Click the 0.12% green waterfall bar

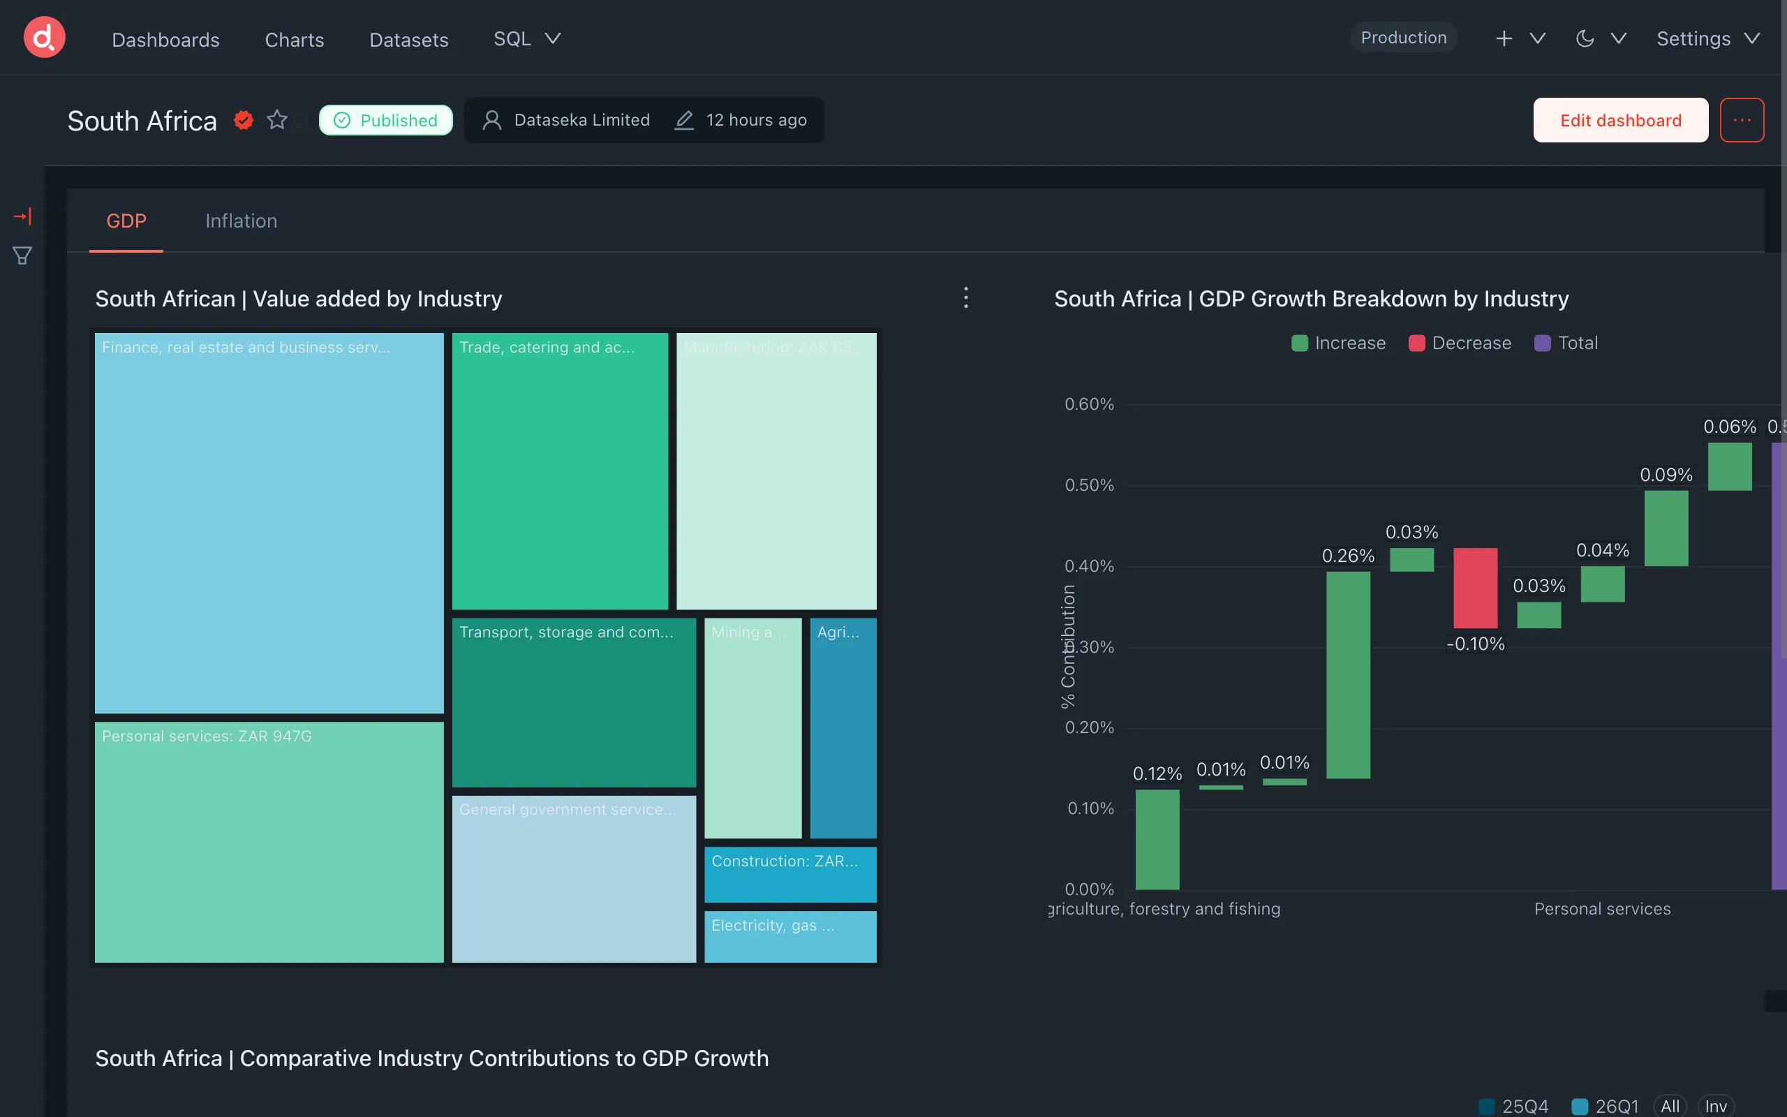tap(1157, 840)
